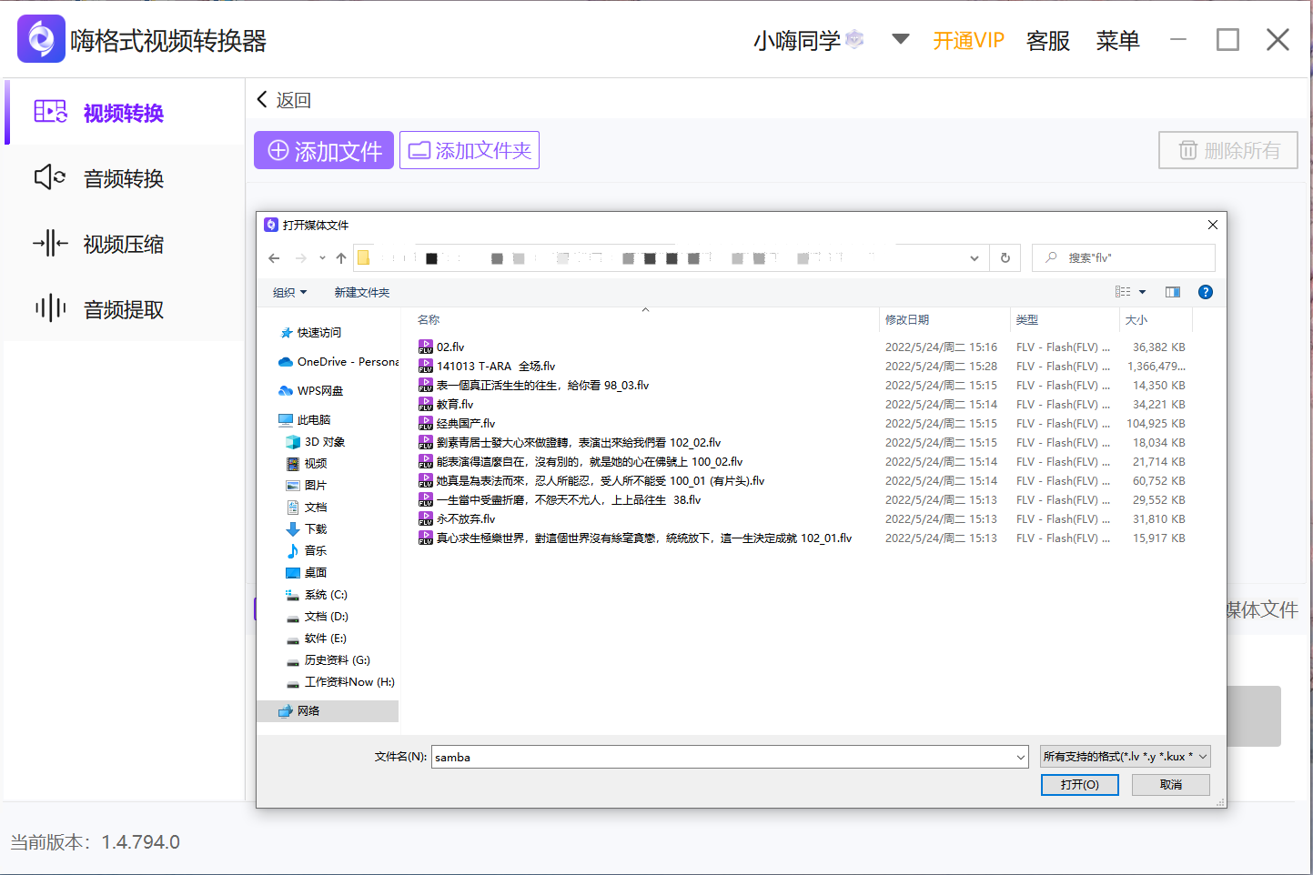Viewport: 1313px width, 875px height.
Task: Open the 音乐 folder in navigation pane
Action: click(307, 551)
